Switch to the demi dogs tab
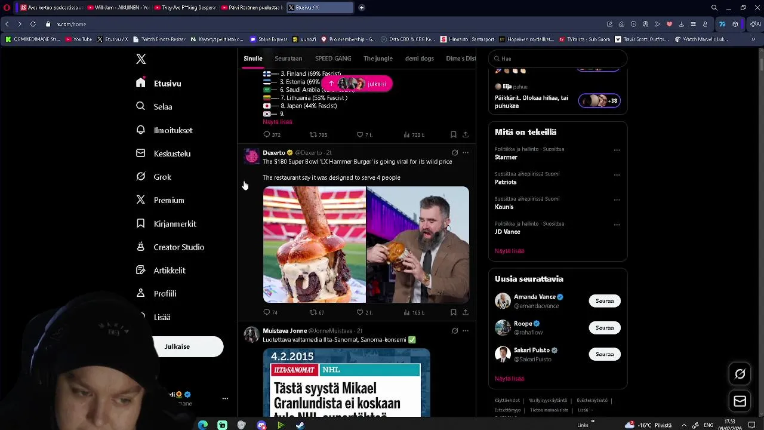Image resolution: width=764 pixels, height=430 pixels. (x=420, y=59)
